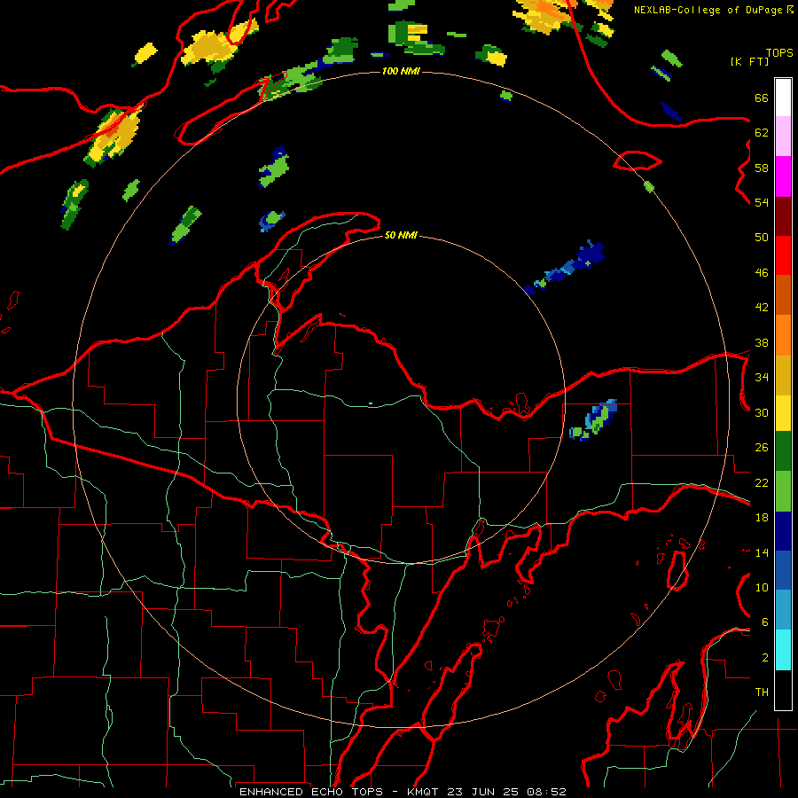Click the 26 value on the legend scale
Screen dimensions: 798x798
[762, 448]
